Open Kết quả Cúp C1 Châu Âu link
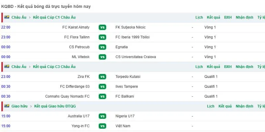 [x=54, y=17]
